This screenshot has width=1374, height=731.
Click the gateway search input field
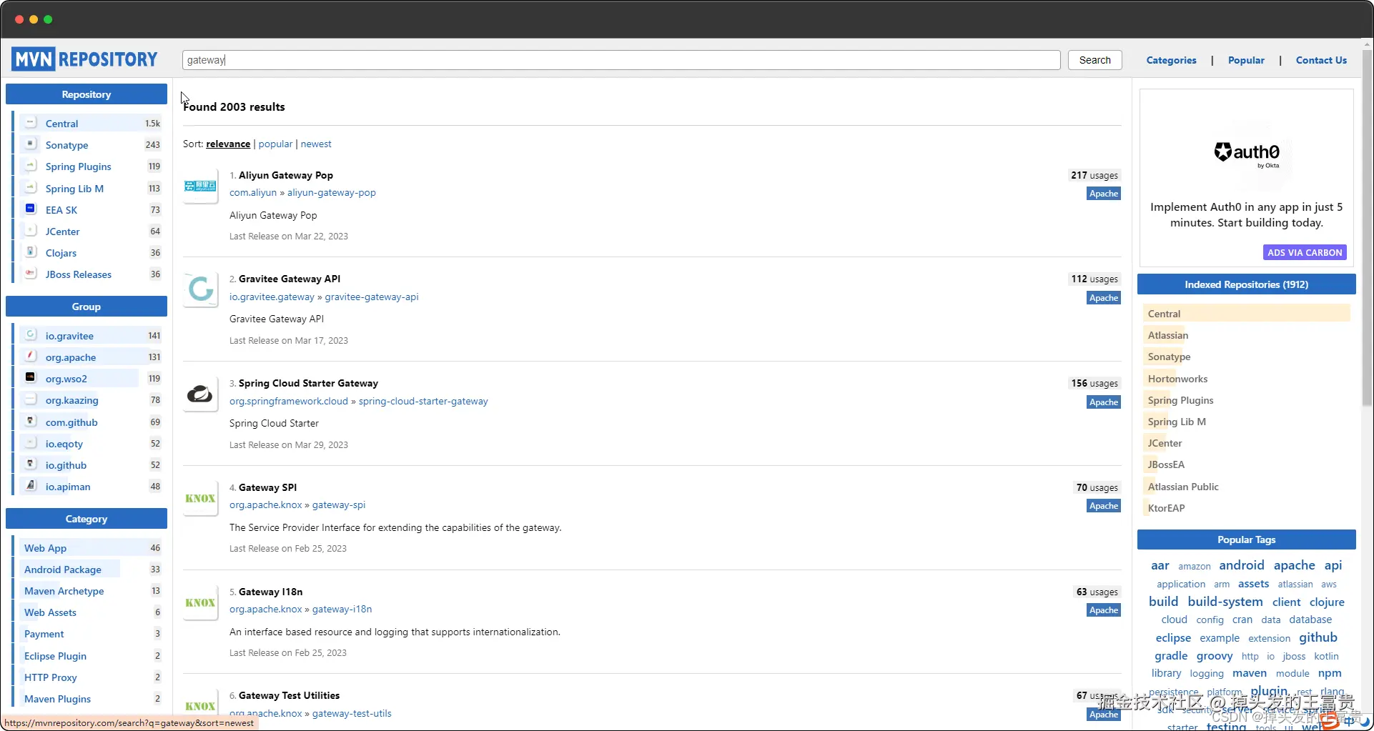(x=621, y=60)
